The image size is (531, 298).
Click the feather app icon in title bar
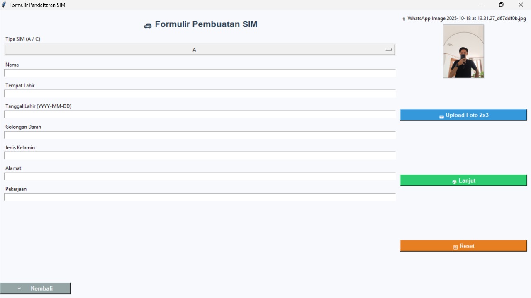[x=4, y=5]
